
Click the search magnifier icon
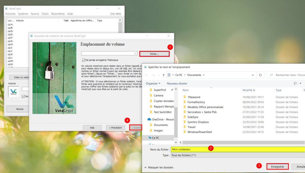(x=271, y=75)
